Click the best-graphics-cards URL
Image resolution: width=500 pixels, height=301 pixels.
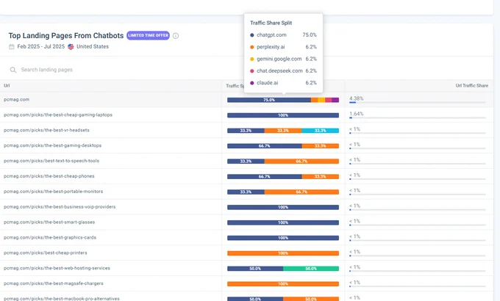(50, 237)
